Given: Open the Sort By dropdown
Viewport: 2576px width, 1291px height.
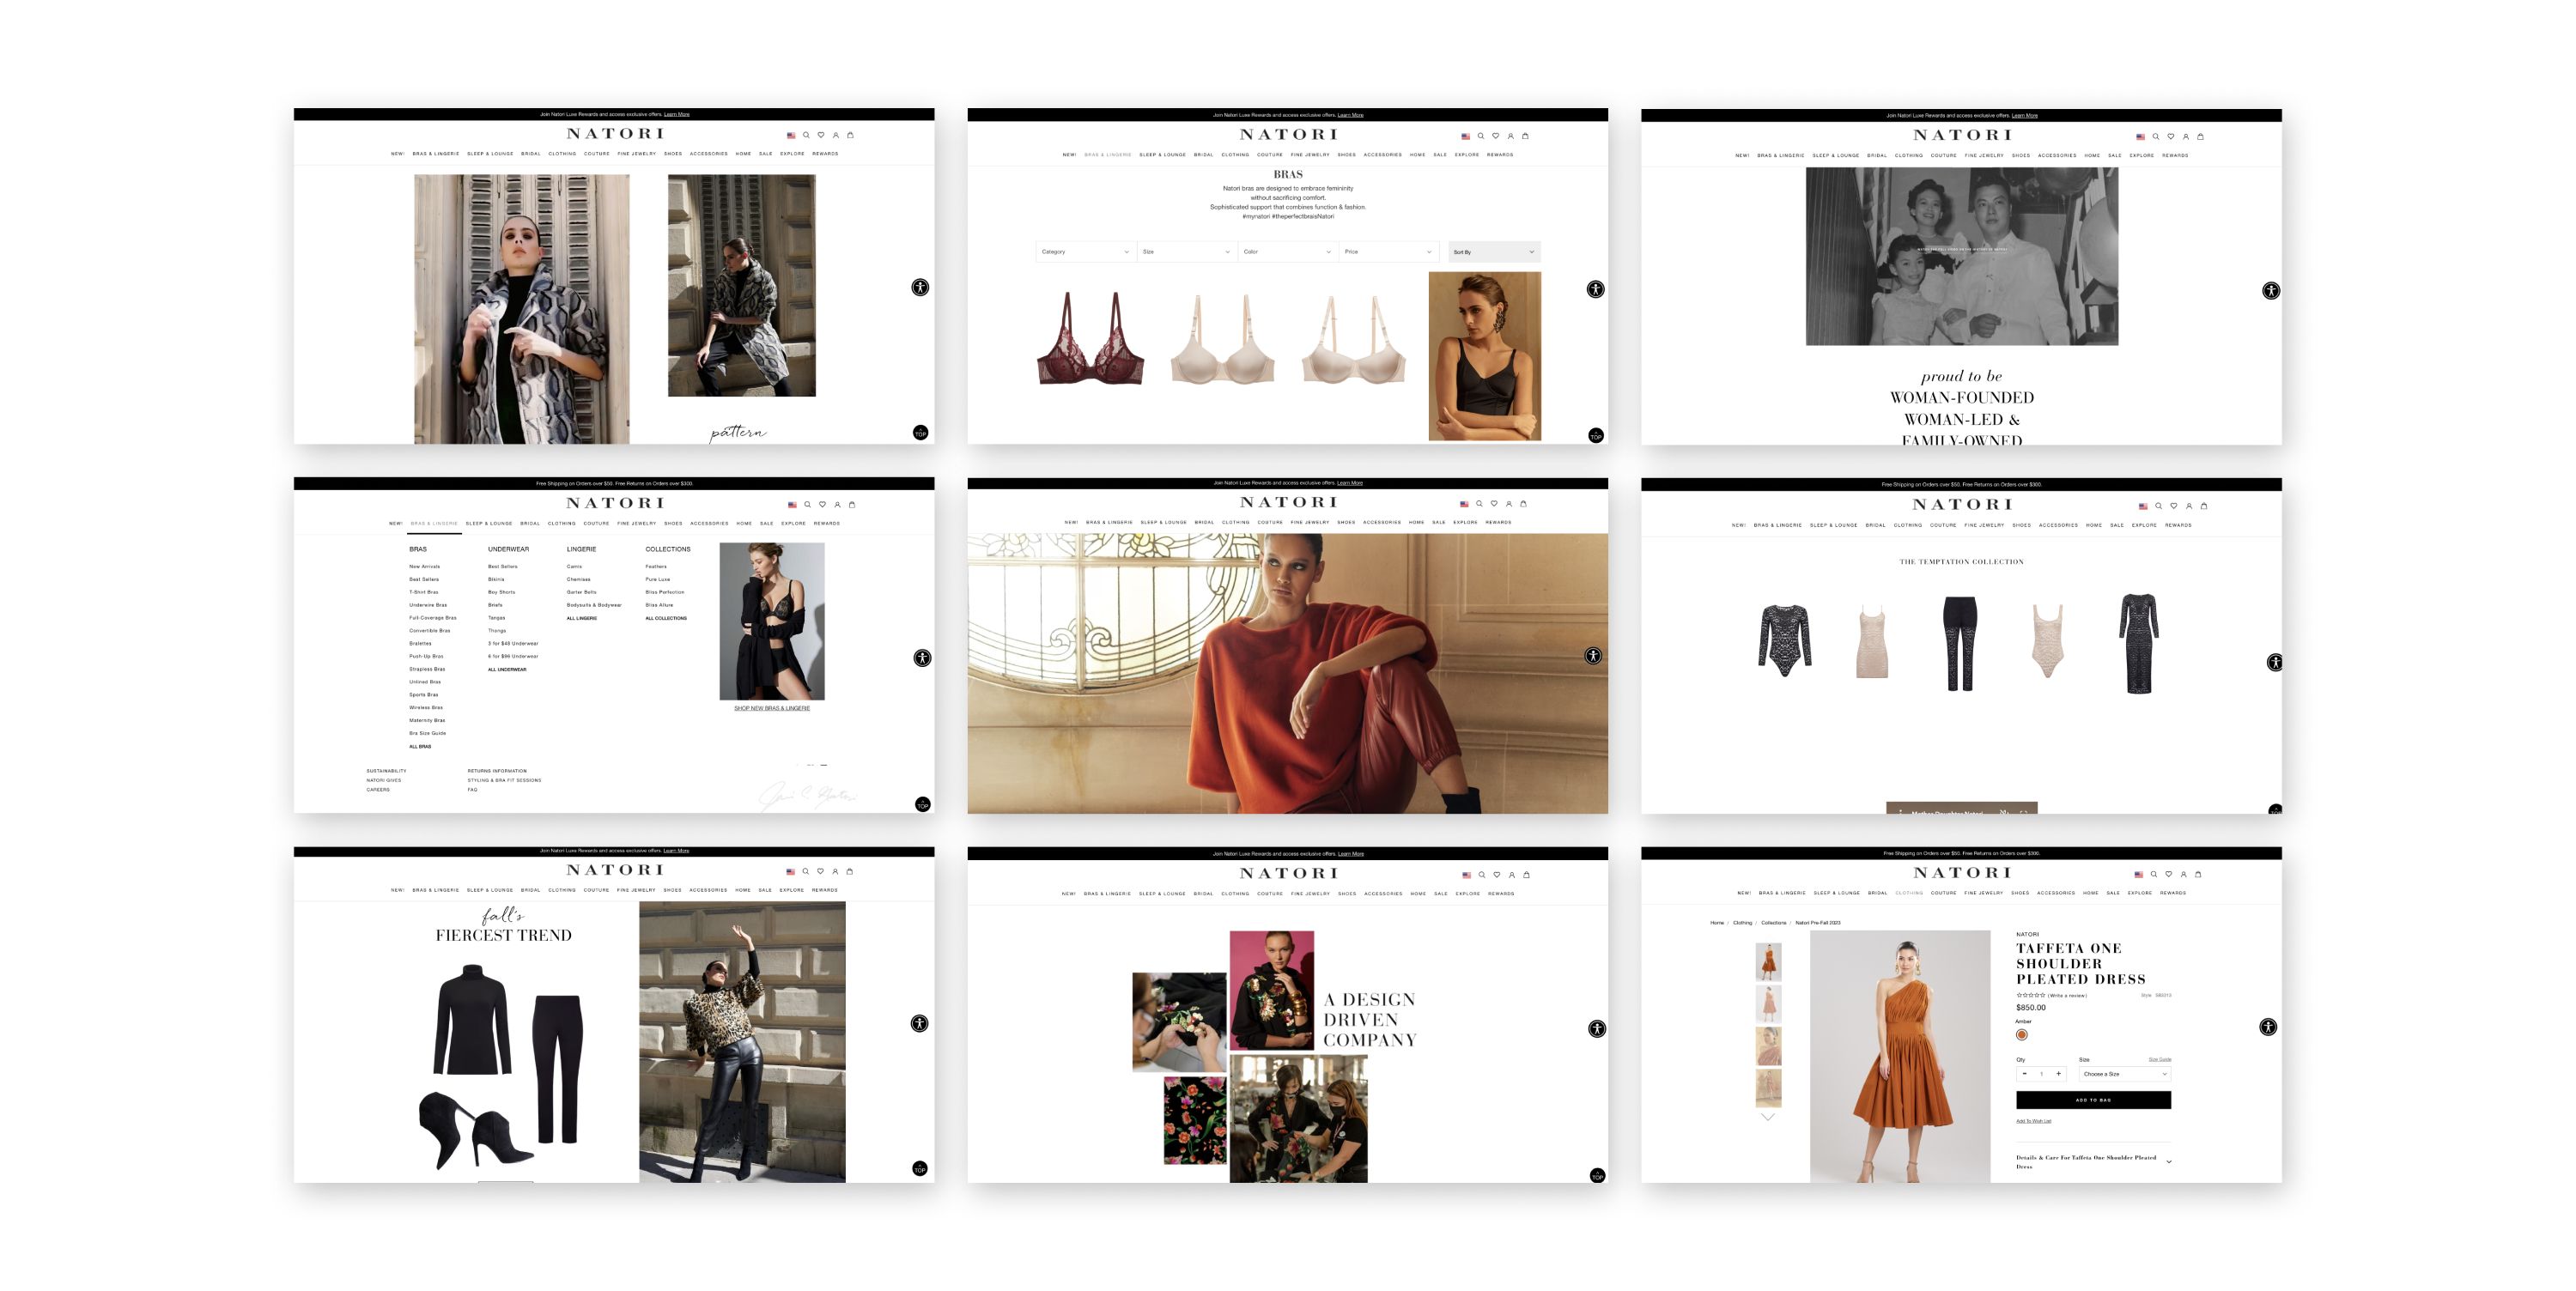Looking at the screenshot, I should [1493, 252].
